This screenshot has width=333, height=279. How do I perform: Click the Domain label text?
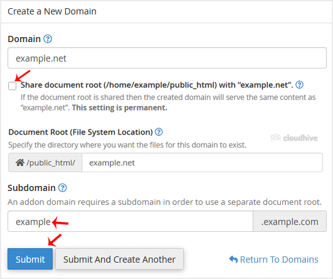coord(24,39)
